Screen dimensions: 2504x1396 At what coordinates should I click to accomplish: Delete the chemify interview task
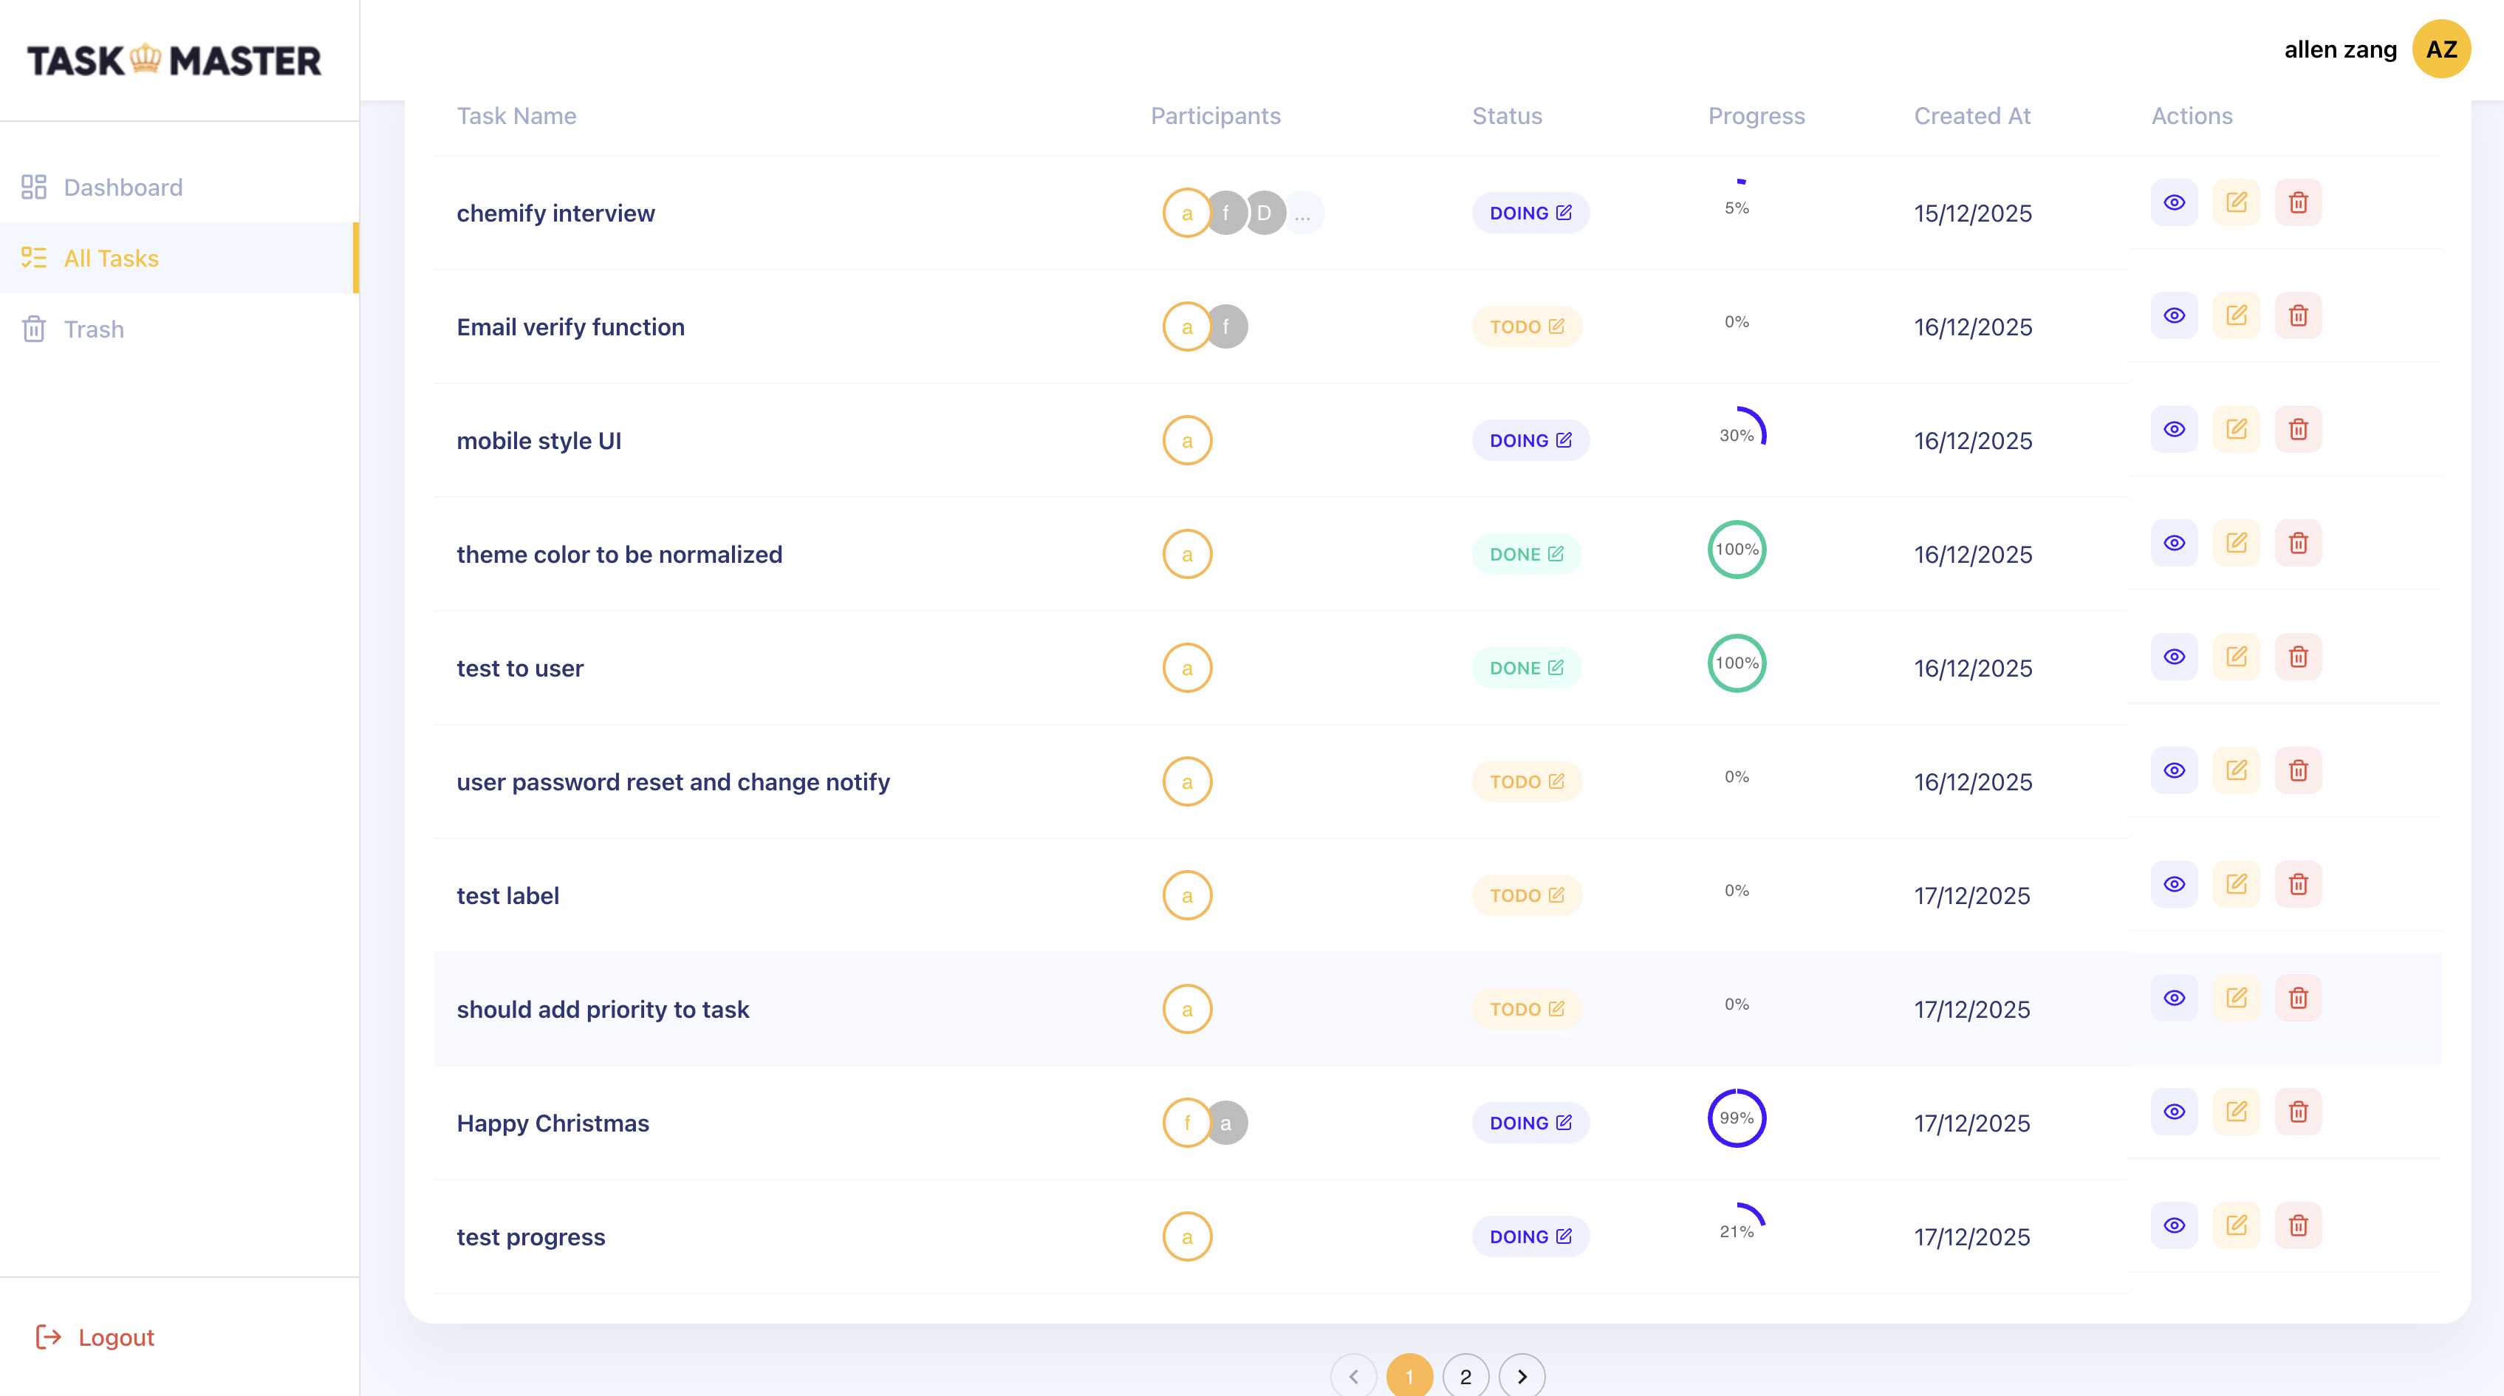tap(2298, 202)
